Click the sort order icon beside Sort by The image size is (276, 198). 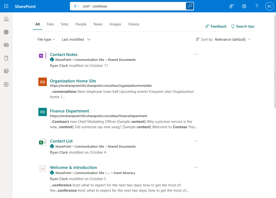[198, 39]
